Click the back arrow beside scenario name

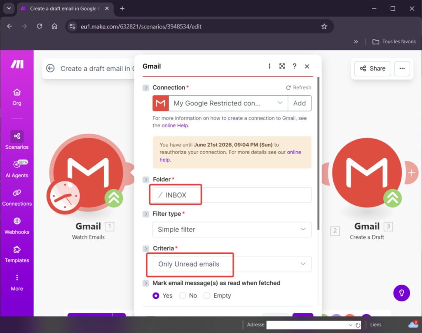click(50, 68)
